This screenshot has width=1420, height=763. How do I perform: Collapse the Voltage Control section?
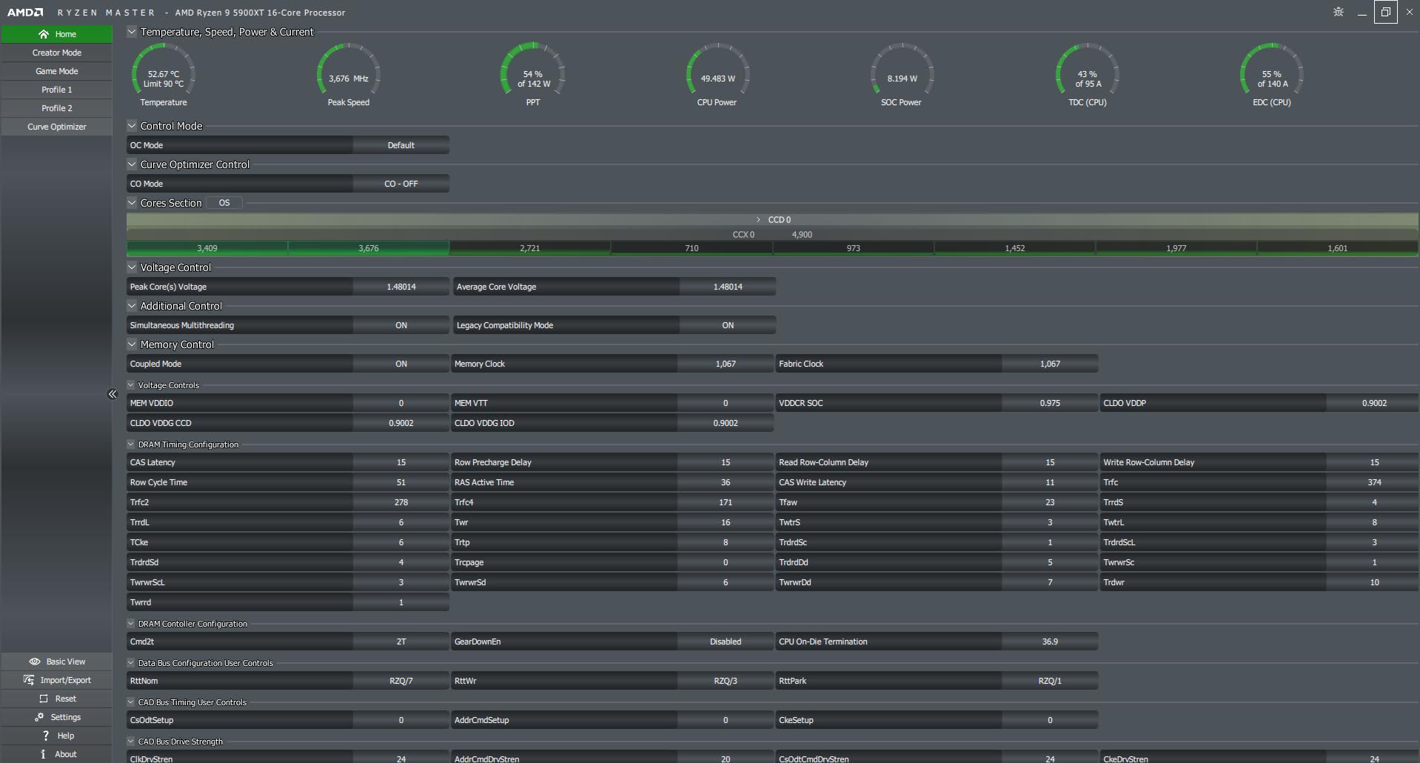132,267
